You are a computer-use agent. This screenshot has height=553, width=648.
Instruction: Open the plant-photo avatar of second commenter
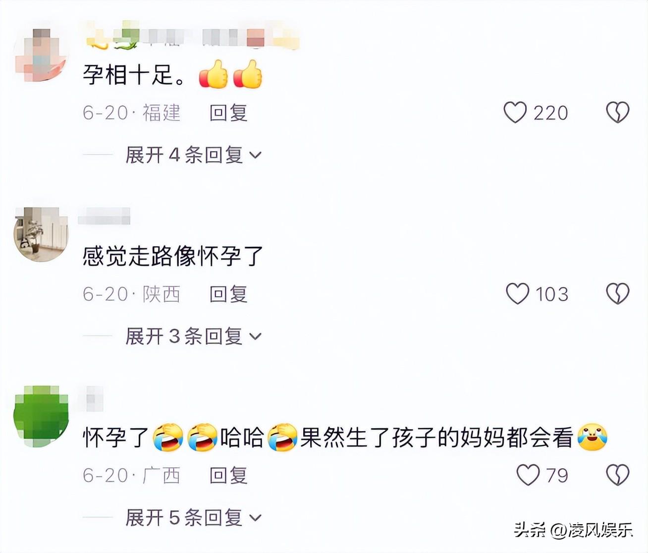[41, 234]
